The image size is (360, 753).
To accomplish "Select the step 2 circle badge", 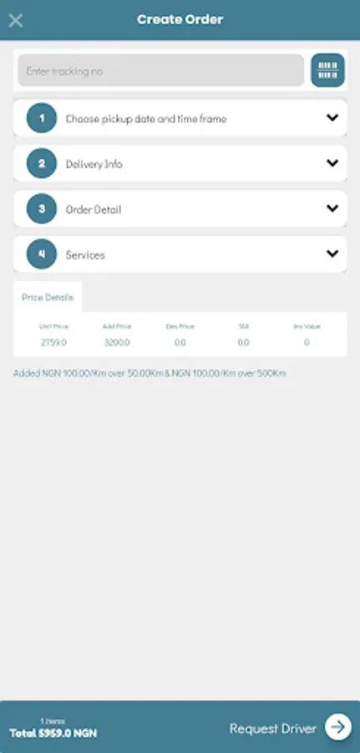I will point(42,163).
